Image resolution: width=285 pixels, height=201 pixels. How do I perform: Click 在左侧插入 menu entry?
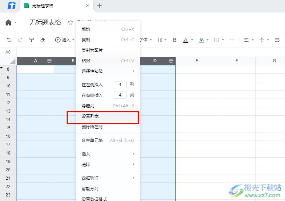(x=92, y=85)
